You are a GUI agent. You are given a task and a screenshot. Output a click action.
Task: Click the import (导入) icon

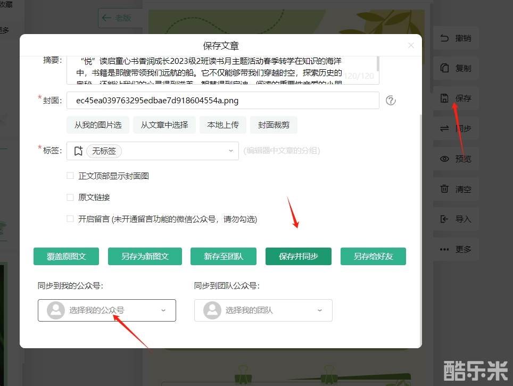click(444, 219)
